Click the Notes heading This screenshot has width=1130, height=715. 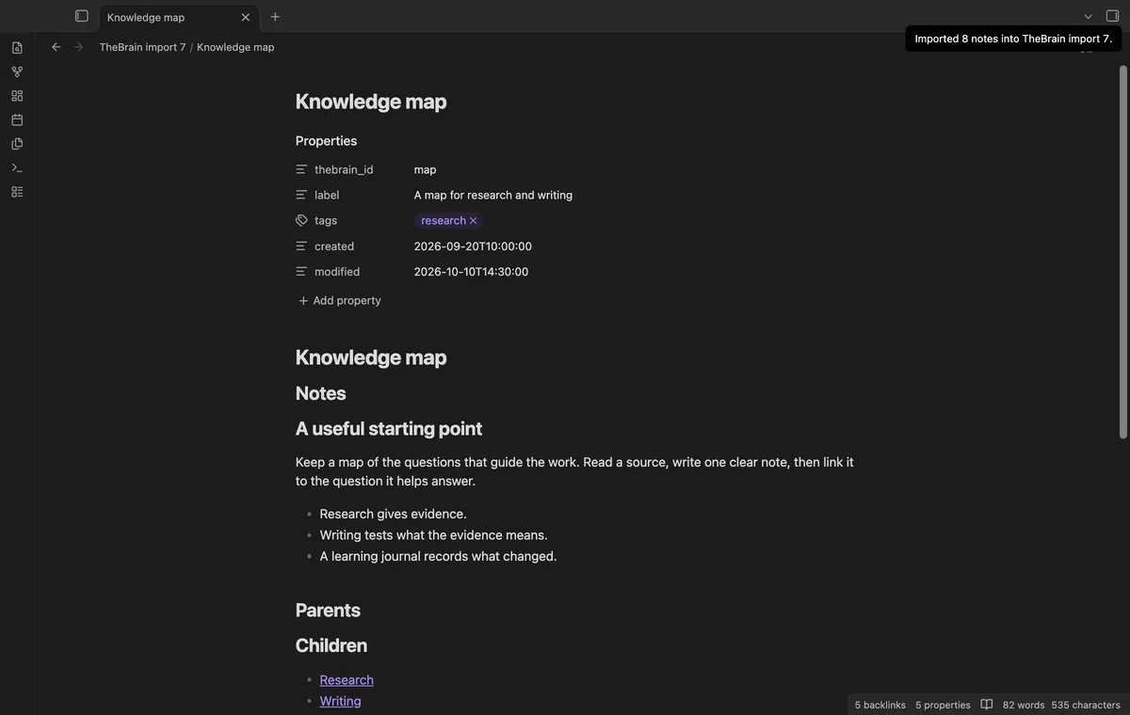click(321, 393)
